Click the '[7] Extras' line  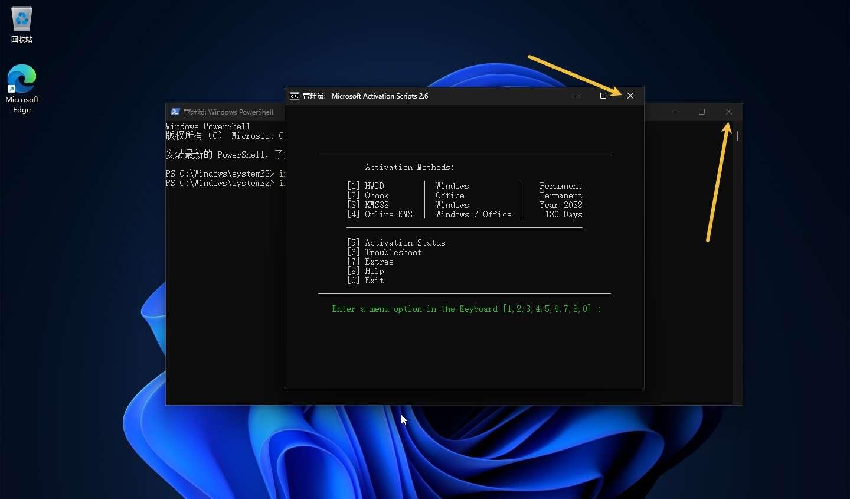[x=370, y=262]
